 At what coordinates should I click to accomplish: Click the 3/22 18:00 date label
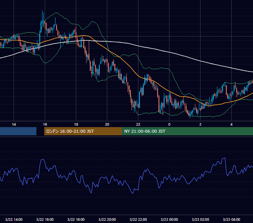click(76, 219)
